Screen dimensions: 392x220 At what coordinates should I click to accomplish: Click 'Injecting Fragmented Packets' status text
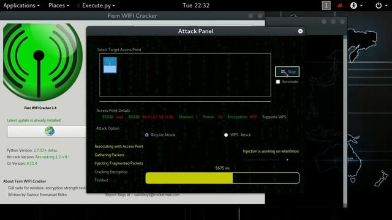coord(119,163)
